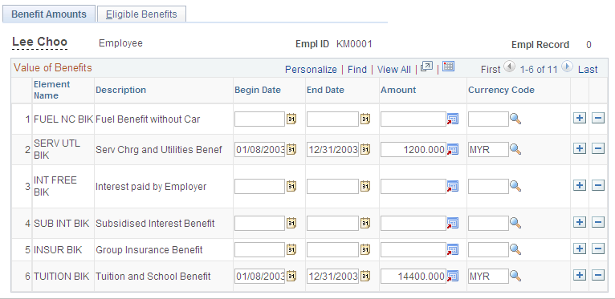Sort by Currency Code column header
Screen dimensions: 615x299
coord(501,90)
